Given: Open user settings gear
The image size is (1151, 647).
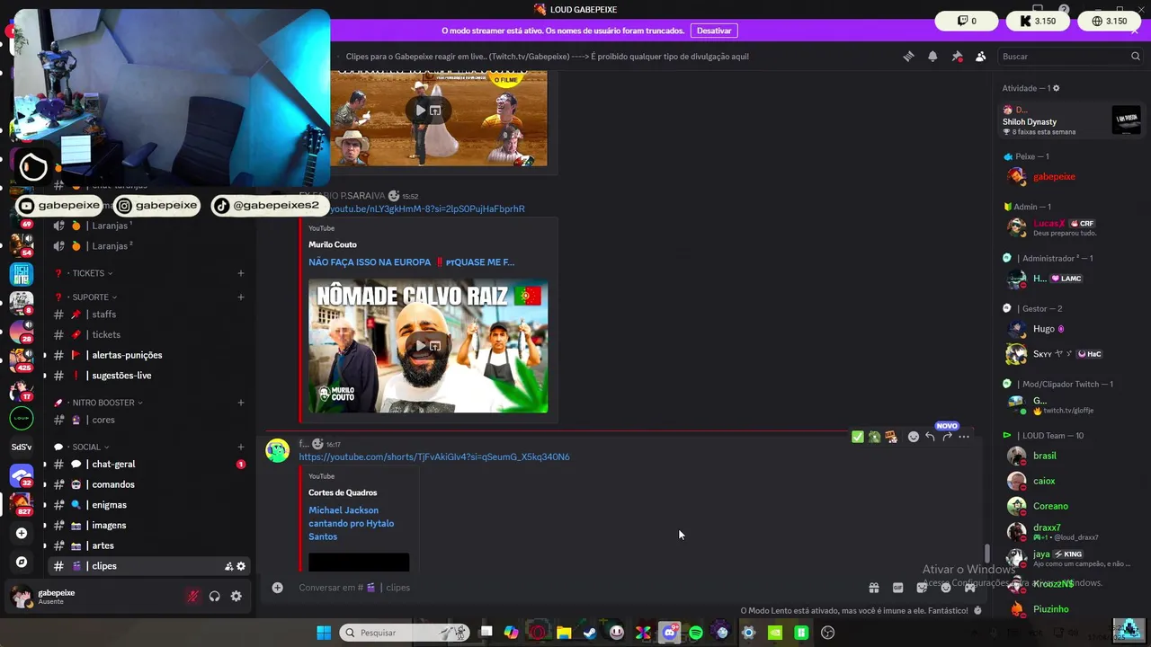Looking at the screenshot, I should tap(236, 596).
